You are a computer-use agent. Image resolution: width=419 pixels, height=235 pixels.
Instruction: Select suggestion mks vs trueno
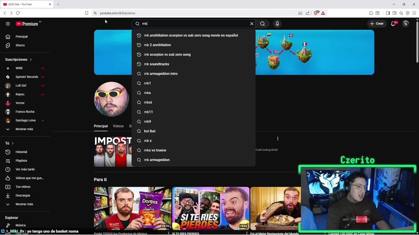coord(193,150)
